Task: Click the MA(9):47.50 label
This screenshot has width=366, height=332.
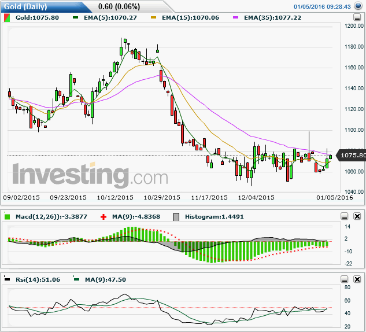Action: pos(105,279)
